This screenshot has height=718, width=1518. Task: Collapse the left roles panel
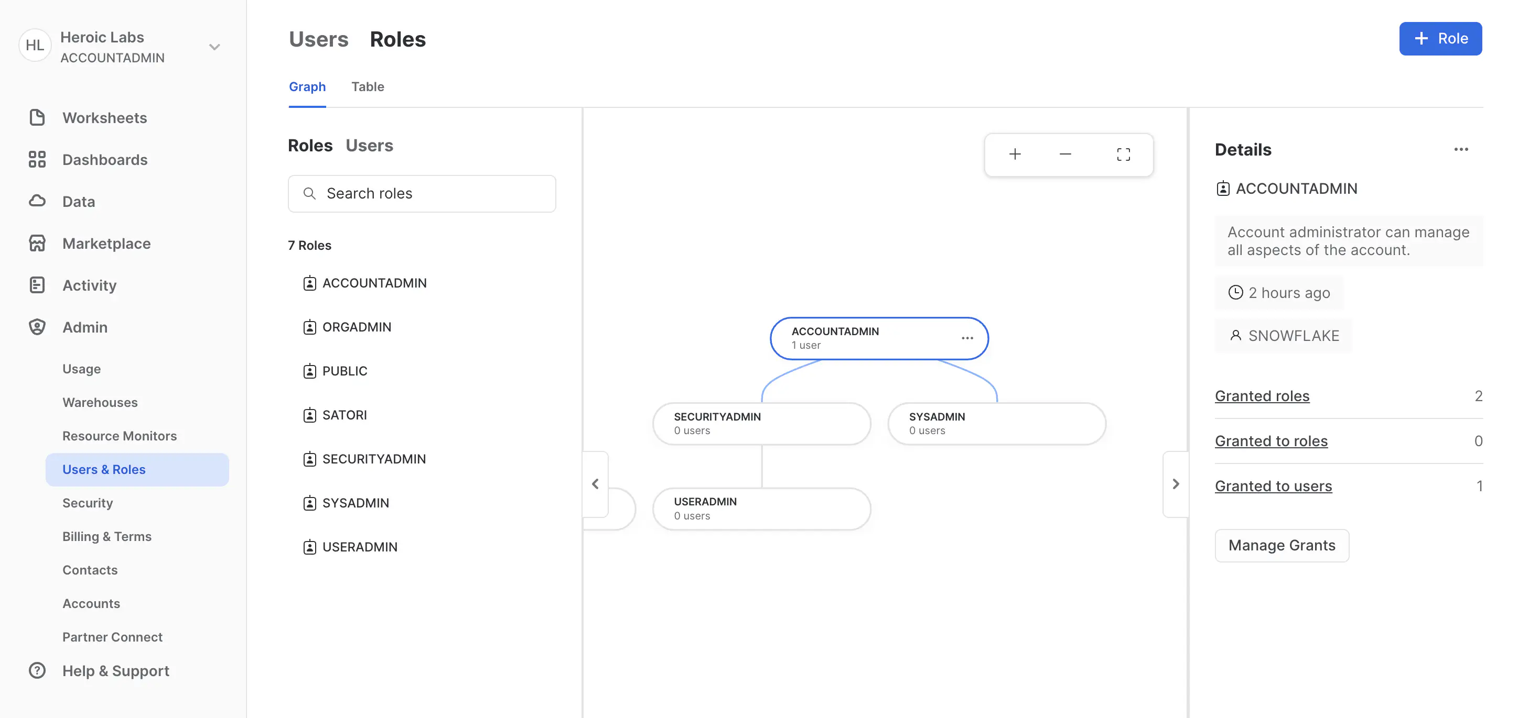595,484
